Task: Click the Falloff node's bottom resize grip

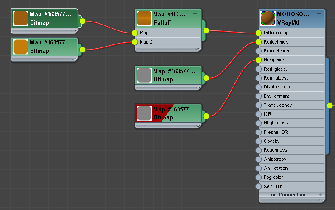Action: pos(198,50)
